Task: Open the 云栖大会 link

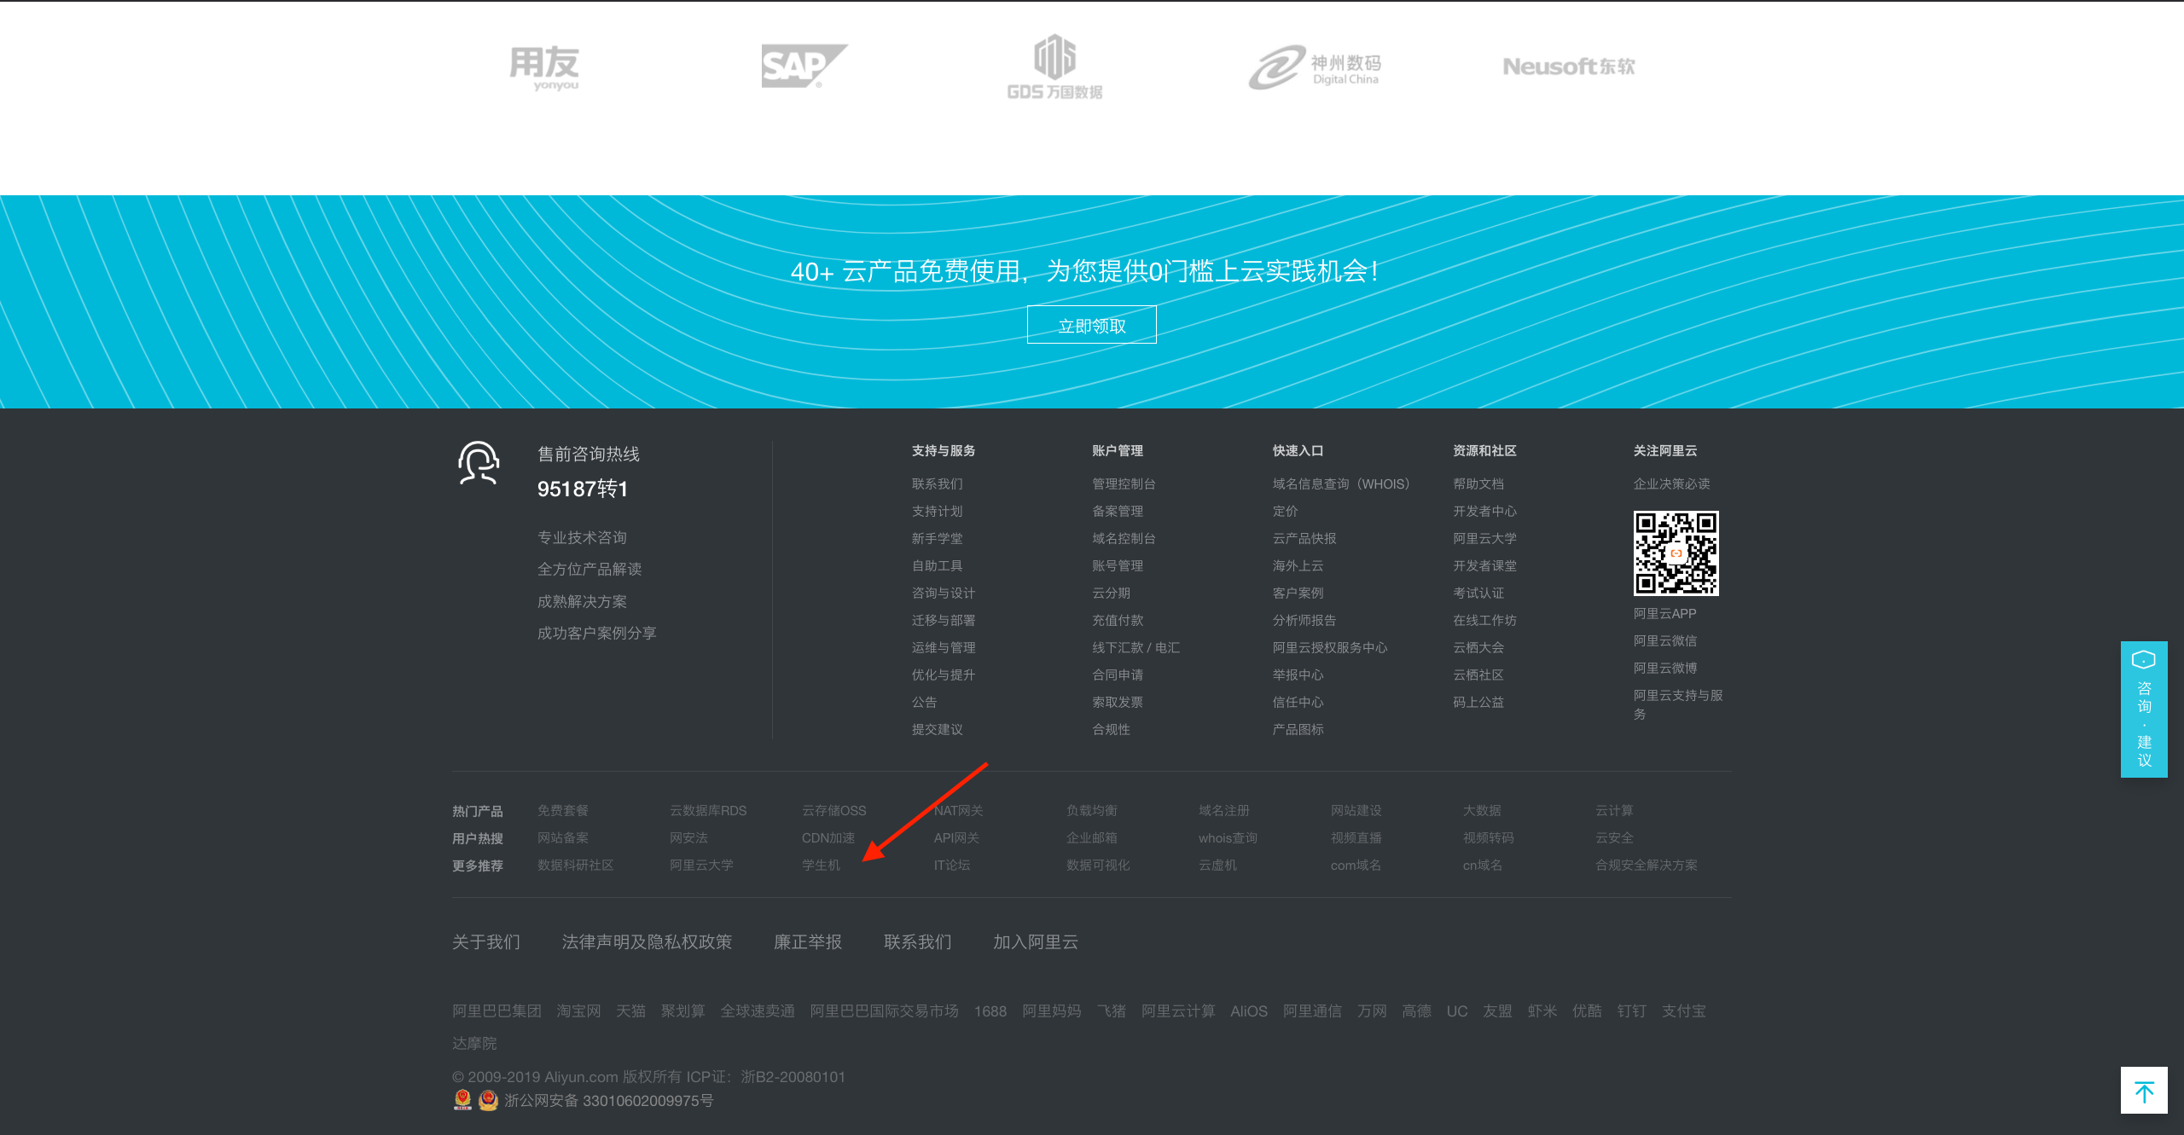Action: coord(1478,648)
